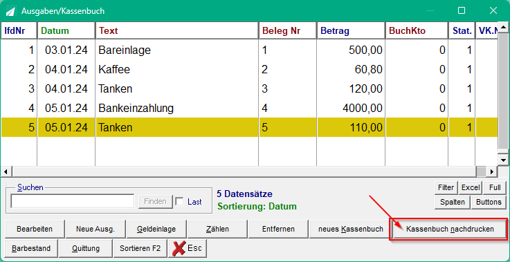Show the Barbestand
Image resolution: width=510 pixels, height=262 pixels.
pos(31,248)
